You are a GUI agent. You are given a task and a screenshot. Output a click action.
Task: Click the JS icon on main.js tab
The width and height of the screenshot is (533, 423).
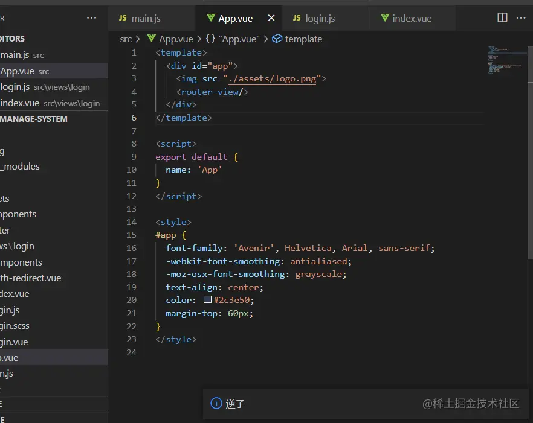(123, 18)
